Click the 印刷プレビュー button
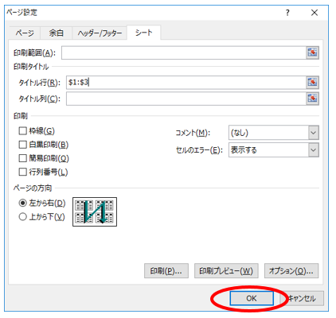The image size is (336, 318). click(226, 270)
